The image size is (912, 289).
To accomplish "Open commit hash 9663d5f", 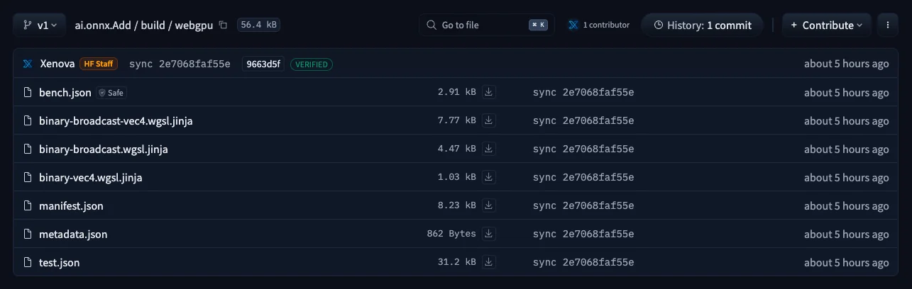I will 263,64.
